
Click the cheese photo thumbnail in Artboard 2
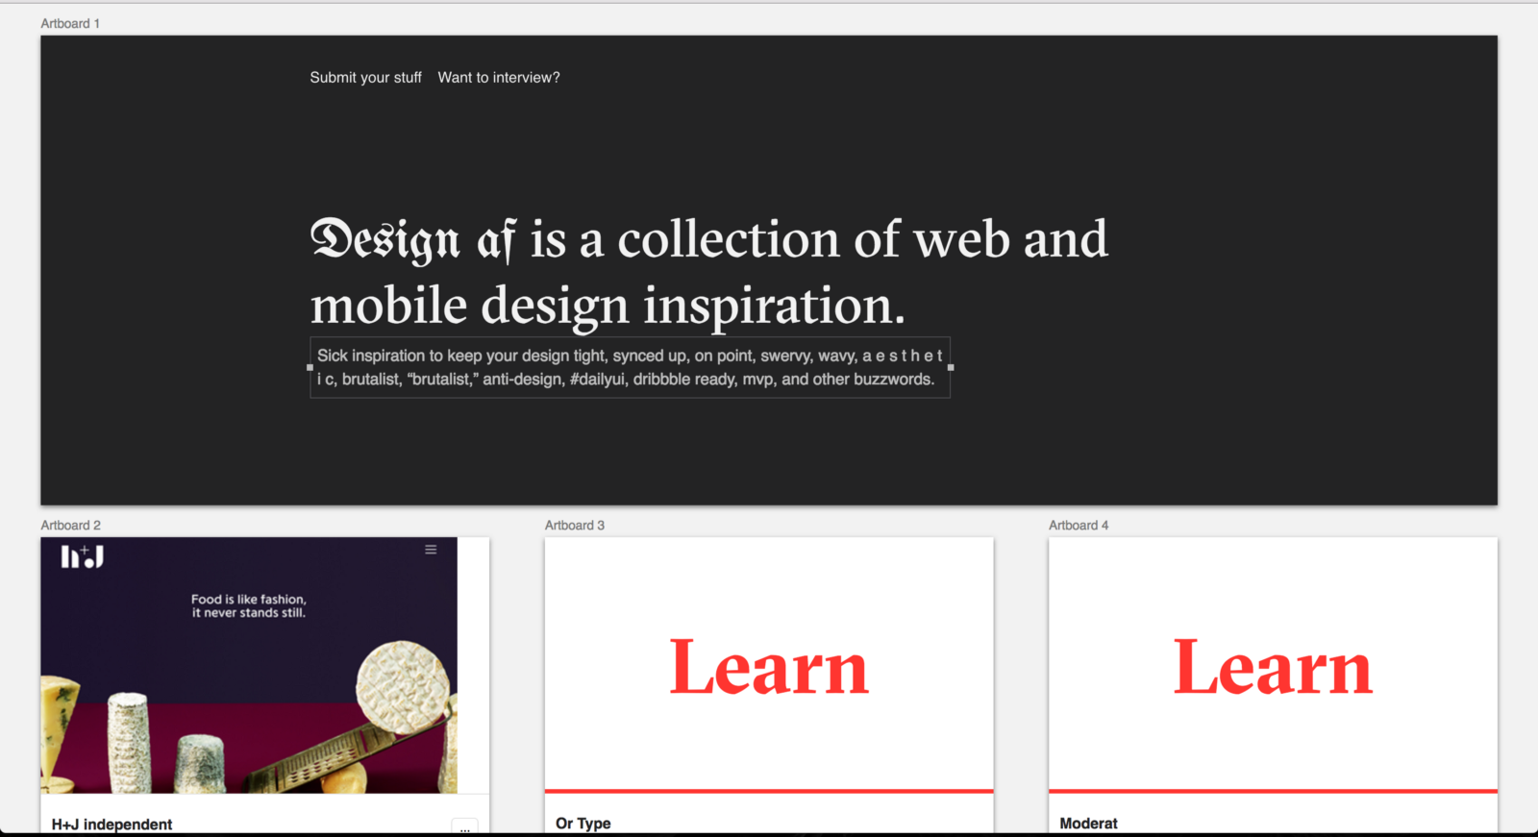249,665
